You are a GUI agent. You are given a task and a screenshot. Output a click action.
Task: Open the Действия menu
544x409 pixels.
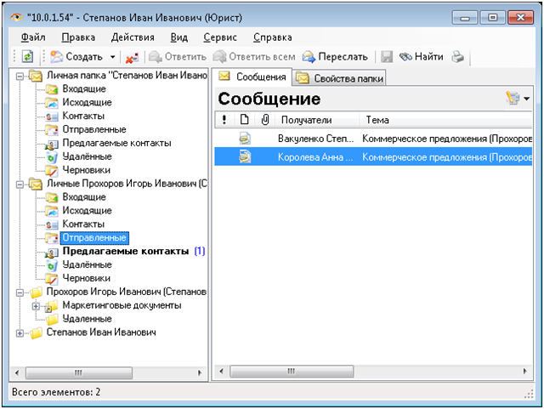click(x=133, y=37)
